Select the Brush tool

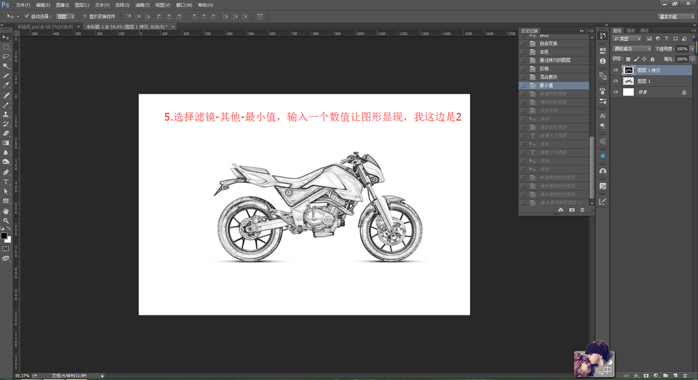(6, 105)
